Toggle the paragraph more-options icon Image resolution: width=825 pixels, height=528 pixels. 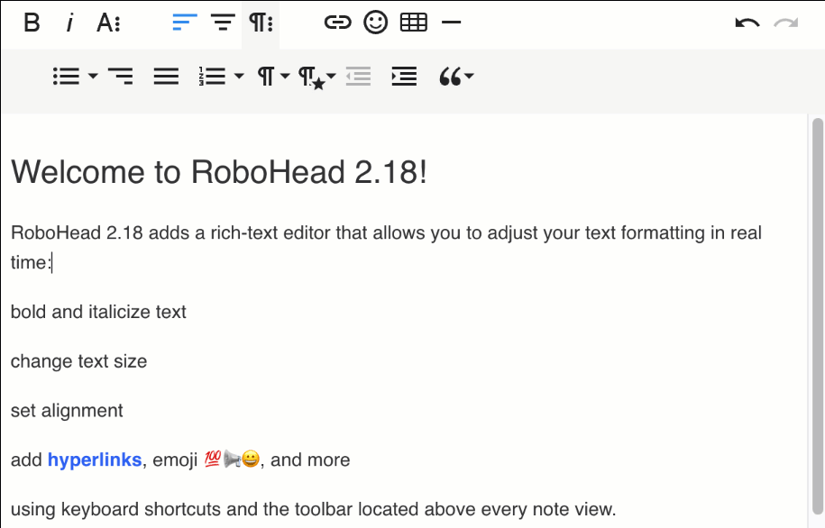(x=261, y=23)
